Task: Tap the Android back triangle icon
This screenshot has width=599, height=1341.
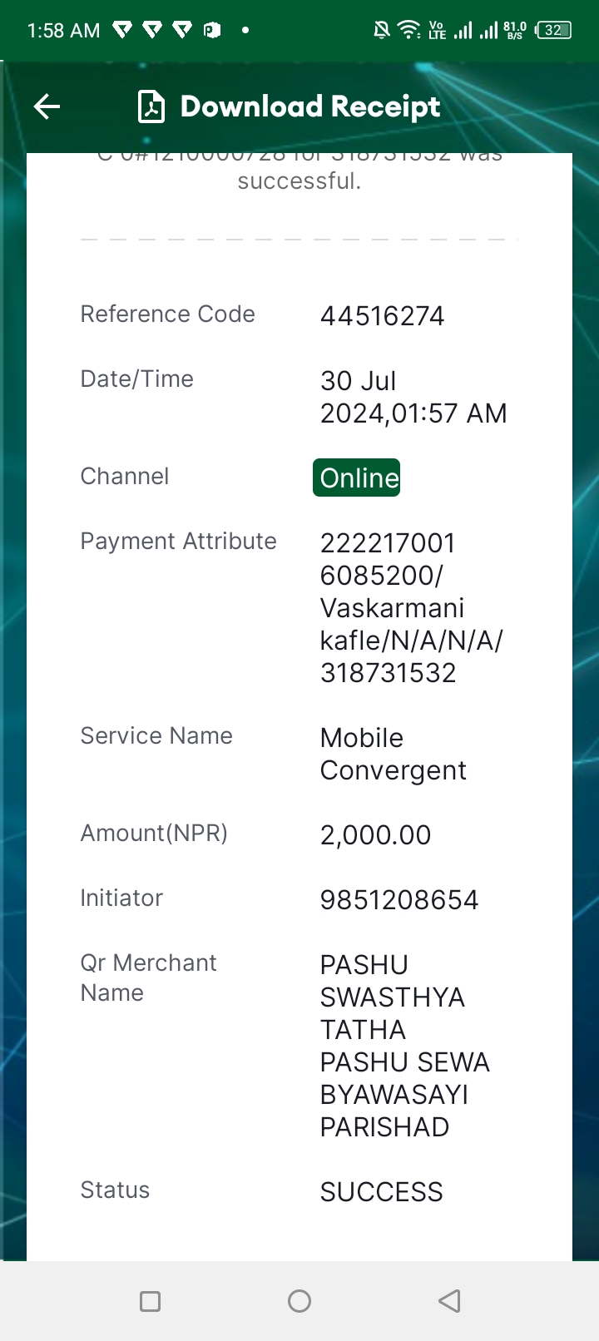Action: tap(449, 1301)
